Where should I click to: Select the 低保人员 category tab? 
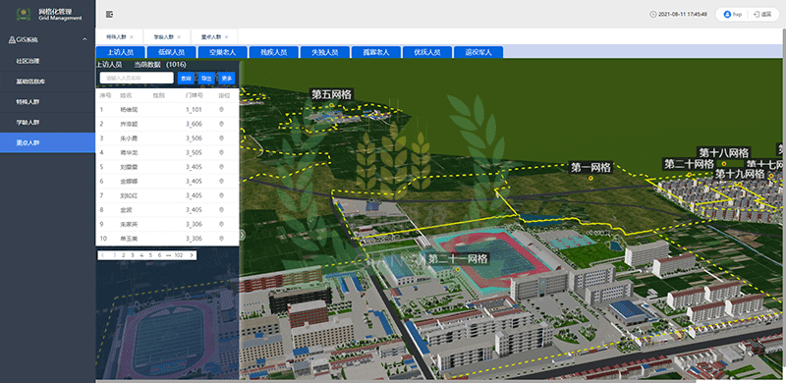171,52
